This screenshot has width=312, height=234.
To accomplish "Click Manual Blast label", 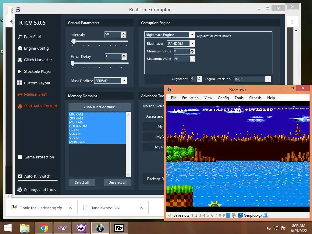I will 35,94.
